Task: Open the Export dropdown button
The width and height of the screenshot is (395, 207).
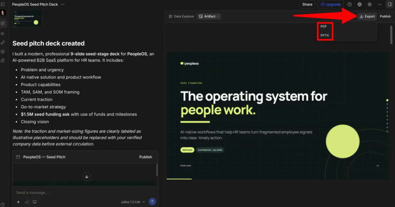Action: coord(367,16)
